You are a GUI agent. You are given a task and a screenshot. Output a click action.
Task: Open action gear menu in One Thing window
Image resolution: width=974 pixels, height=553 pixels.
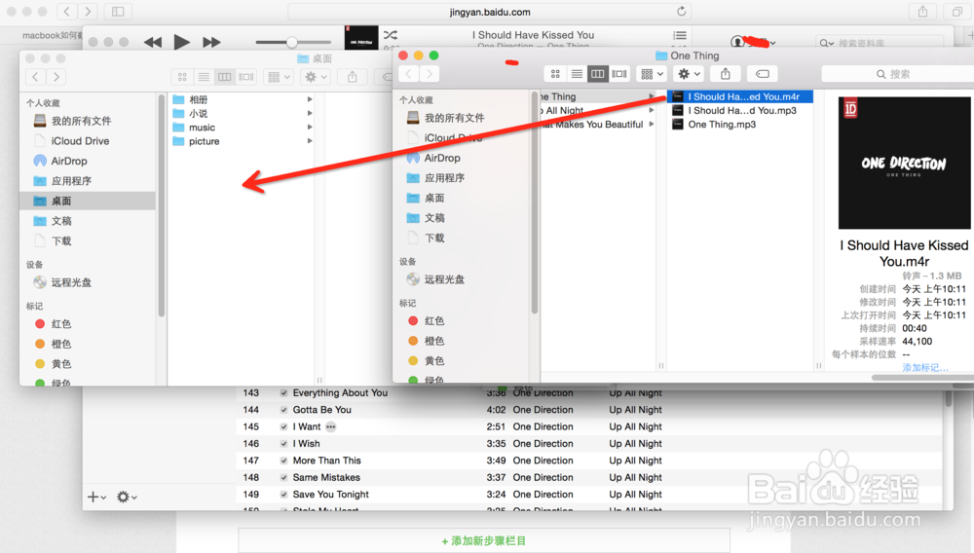[x=689, y=74]
